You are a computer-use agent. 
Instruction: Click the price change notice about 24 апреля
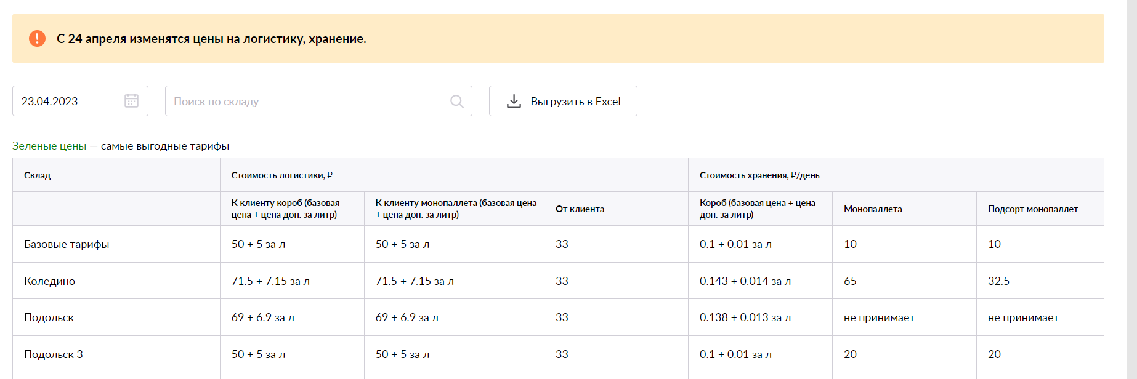click(x=211, y=39)
